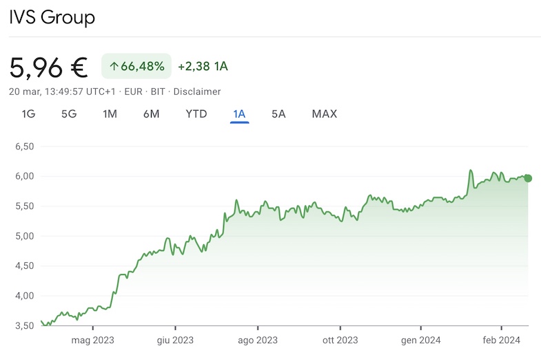Click the mag 2023 axis label
The height and width of the screenshot is (357, 541).
coord(92,340)
